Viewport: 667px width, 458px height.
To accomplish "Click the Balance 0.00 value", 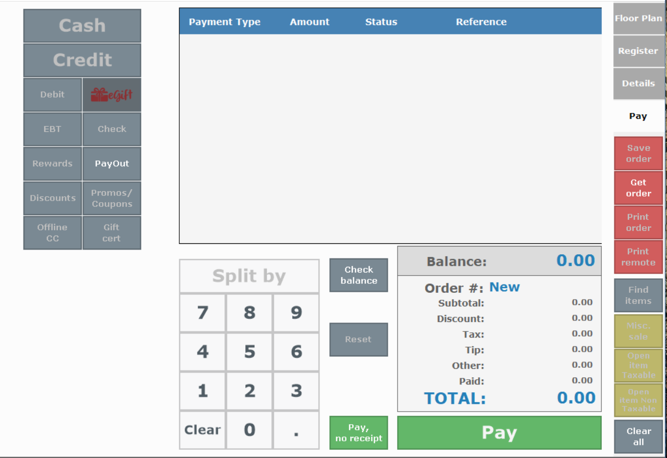I will pyautogui.click(x=576, y=261).
